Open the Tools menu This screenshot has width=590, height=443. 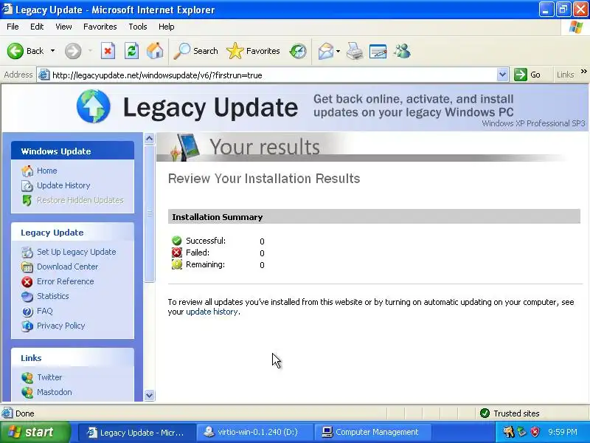(138, 27)
